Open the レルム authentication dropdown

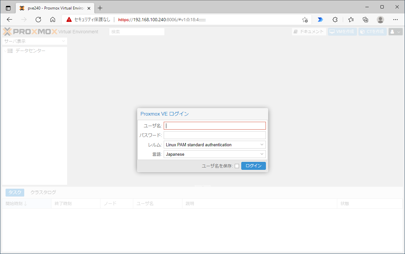262,145
